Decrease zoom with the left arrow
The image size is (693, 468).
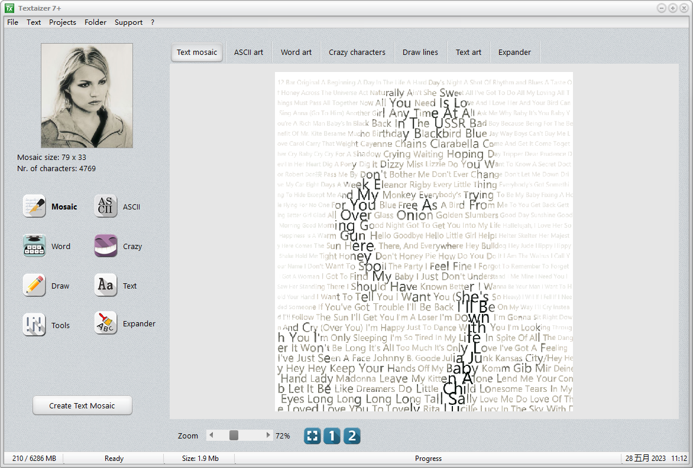[211, 436]
